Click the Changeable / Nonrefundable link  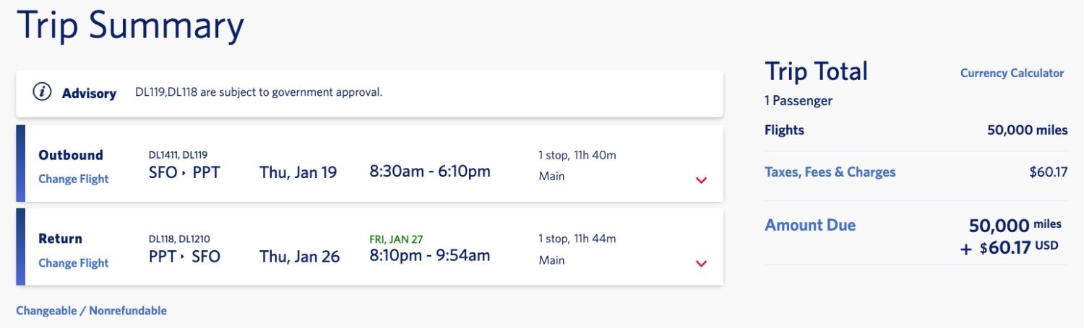91,311
